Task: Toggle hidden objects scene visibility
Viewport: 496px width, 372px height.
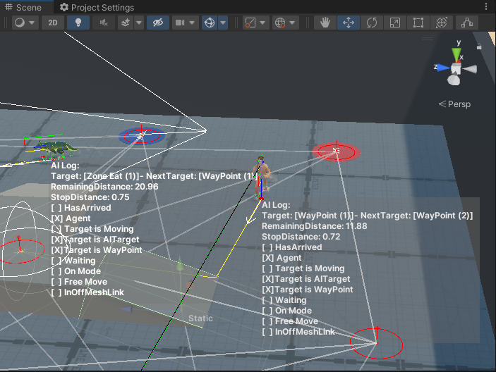Action: [x=157, y=23]
